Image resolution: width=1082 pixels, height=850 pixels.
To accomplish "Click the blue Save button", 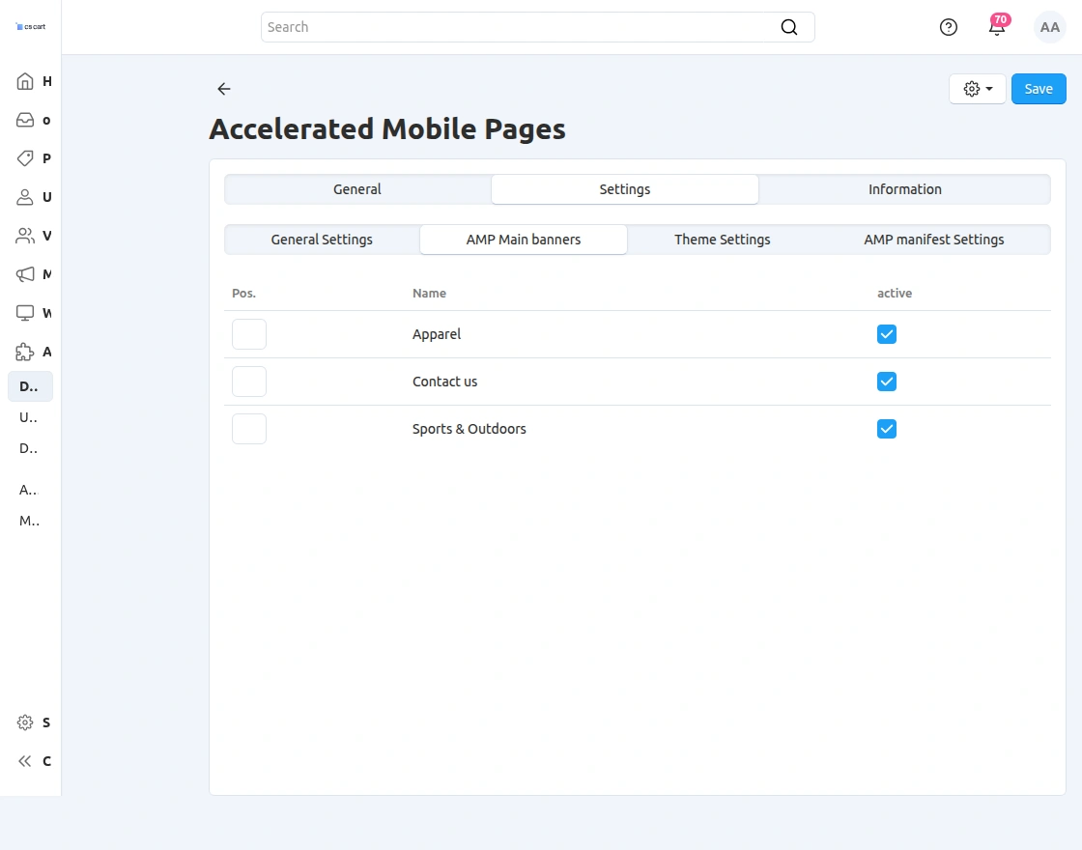I will tap(1039, 89).
